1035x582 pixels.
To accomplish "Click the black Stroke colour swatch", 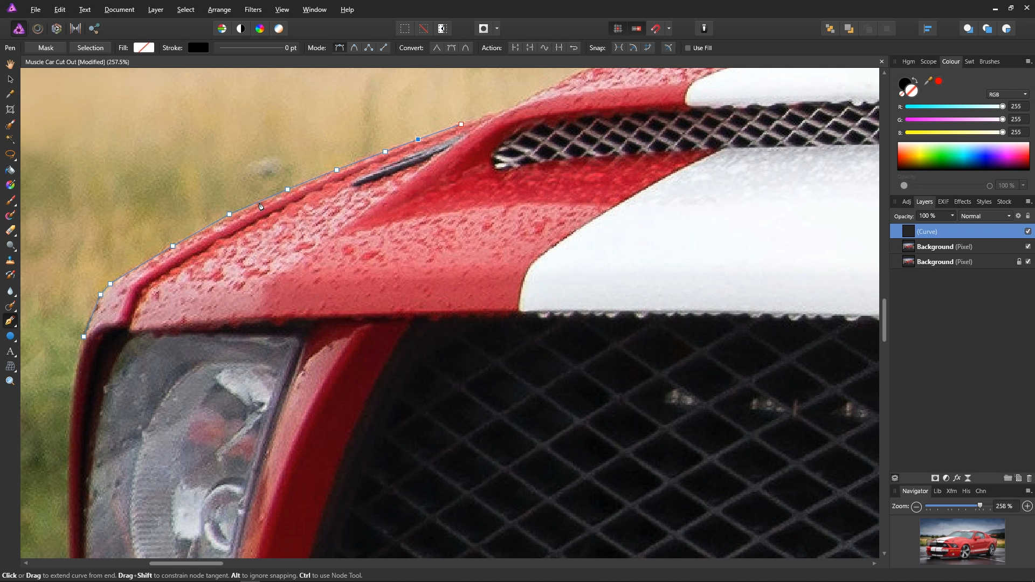I will point(198,48).
